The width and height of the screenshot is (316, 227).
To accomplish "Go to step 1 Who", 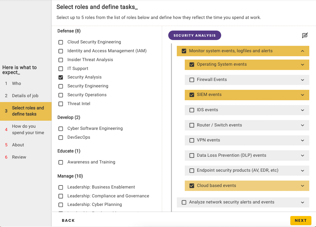I will (x=17, y=83).
